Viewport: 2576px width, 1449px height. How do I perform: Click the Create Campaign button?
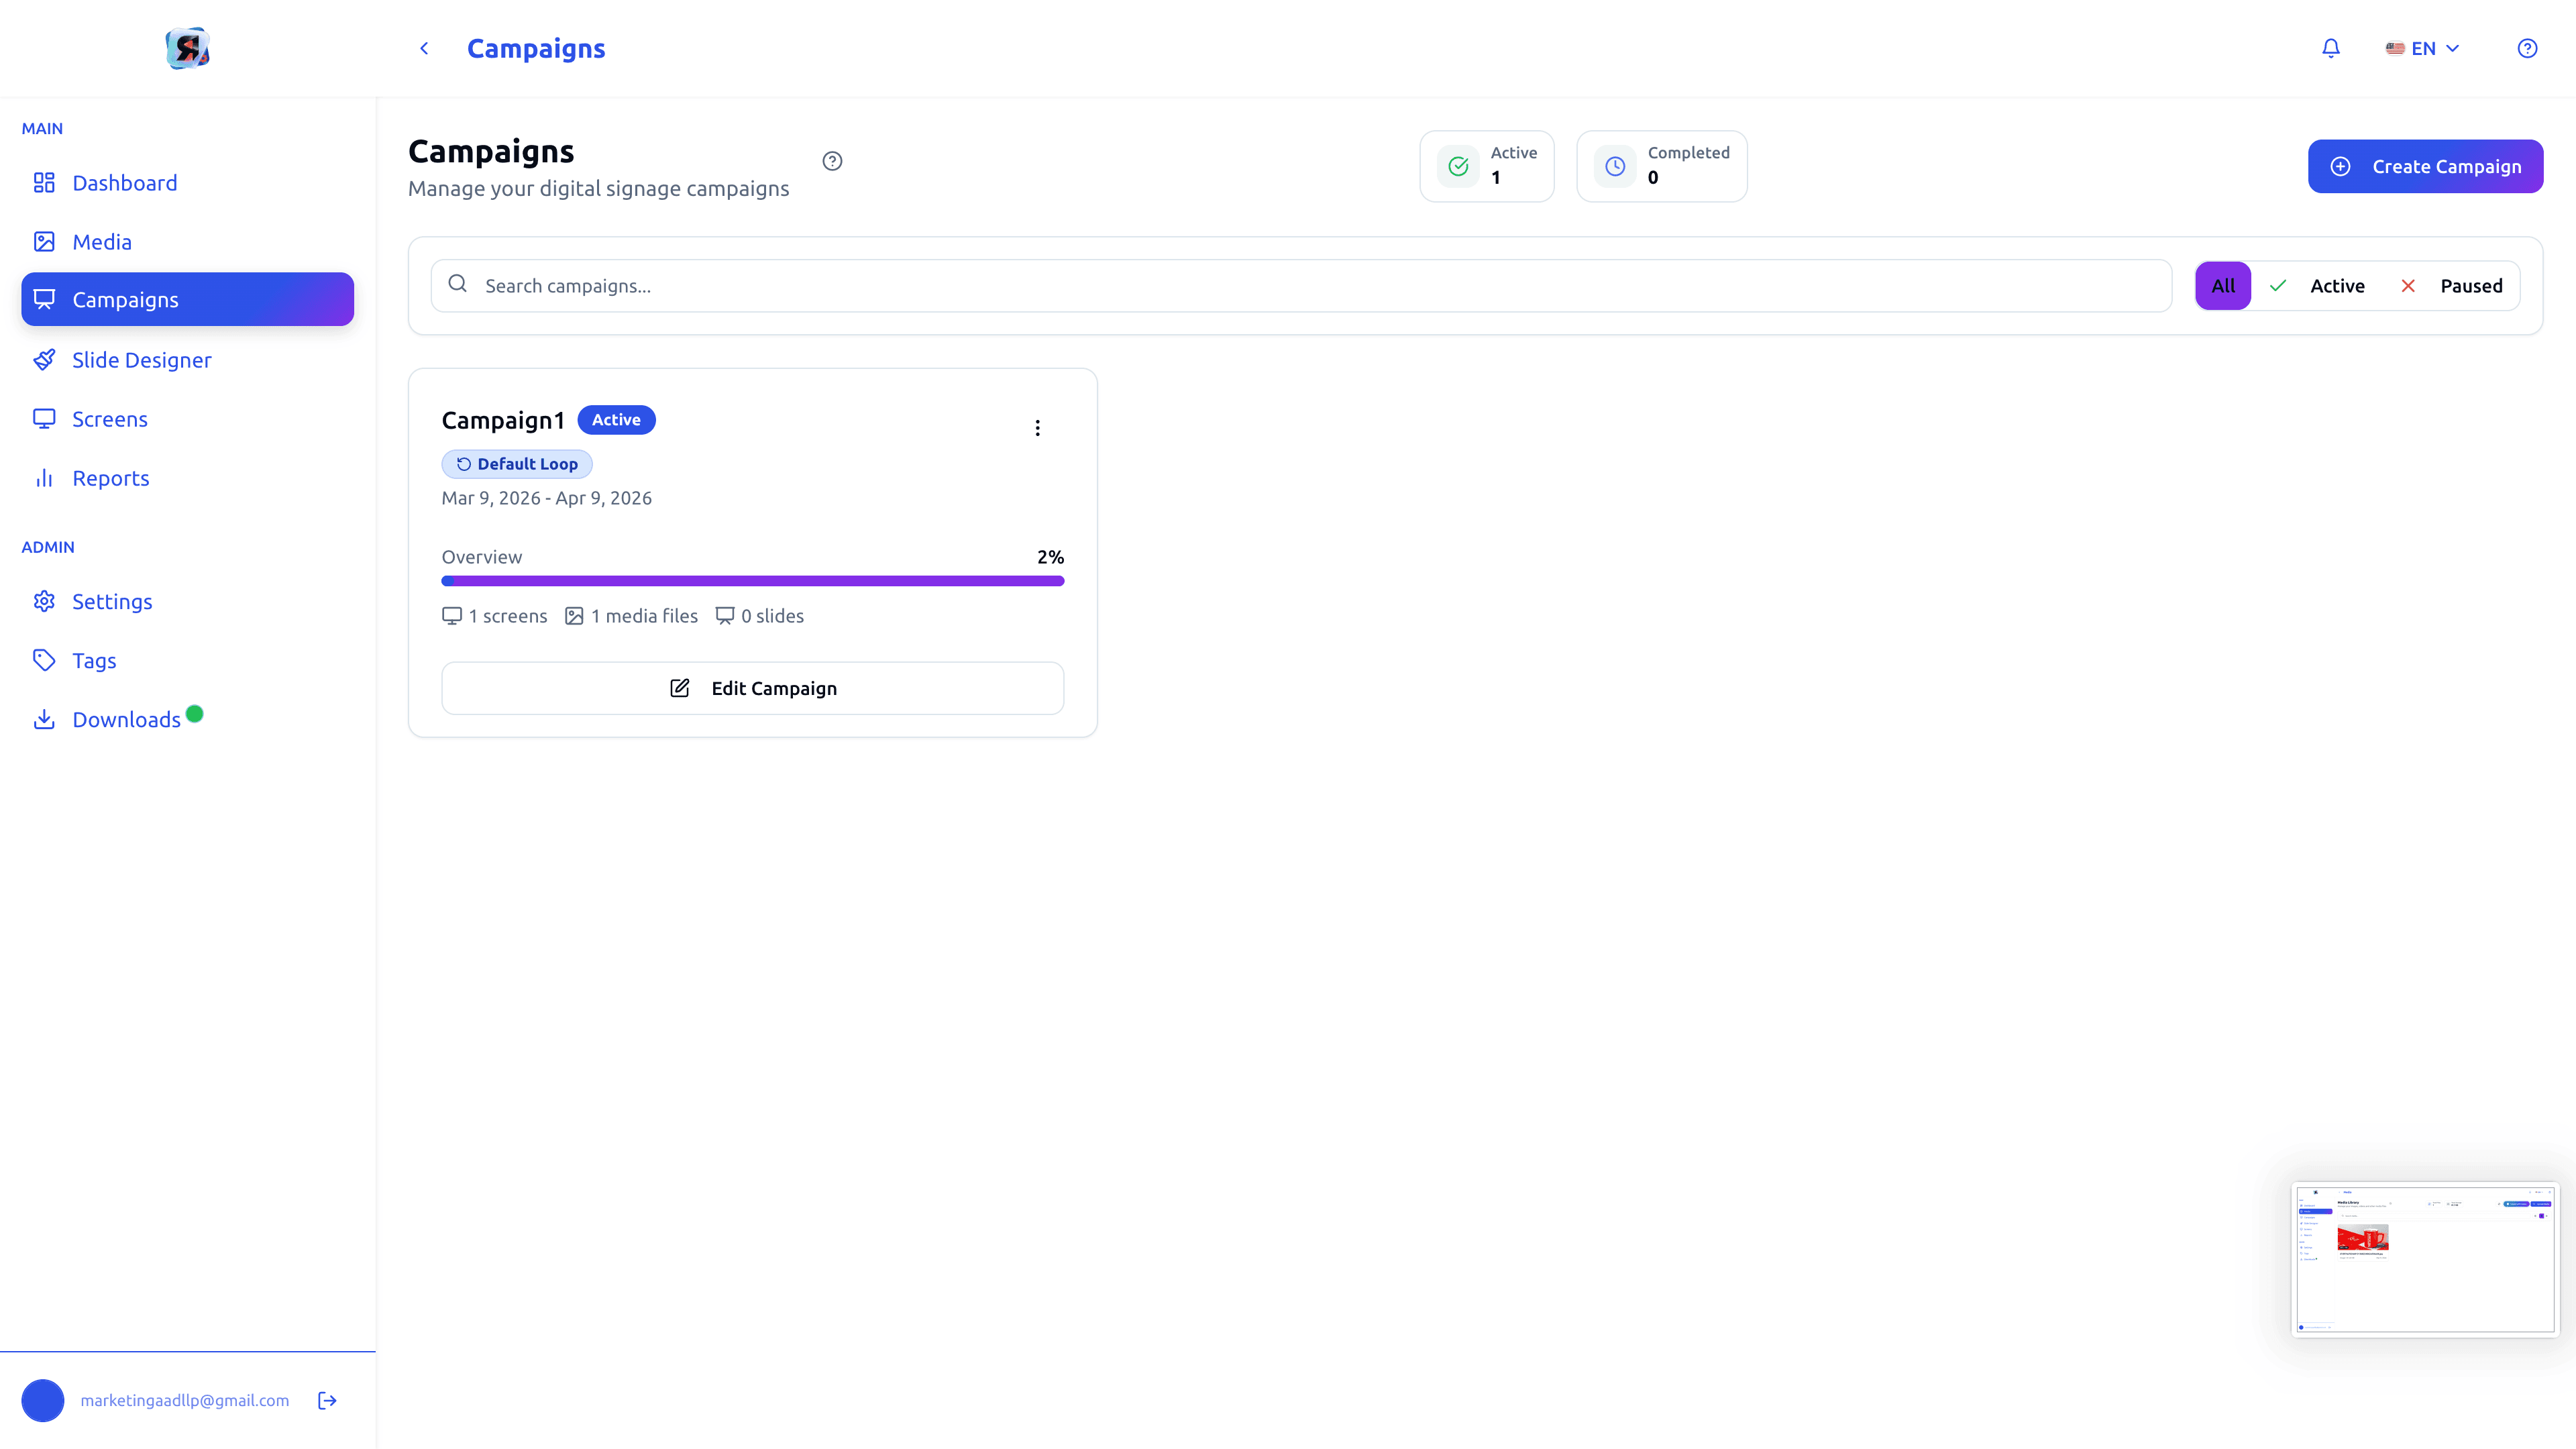pos(2424,166)
